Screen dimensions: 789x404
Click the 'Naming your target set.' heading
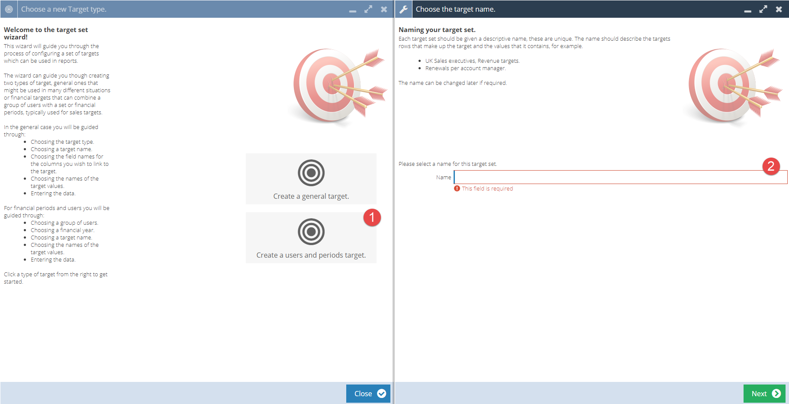pos(437,30)
